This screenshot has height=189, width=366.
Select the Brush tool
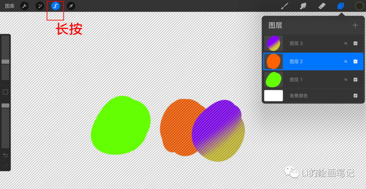pos(285,6)
